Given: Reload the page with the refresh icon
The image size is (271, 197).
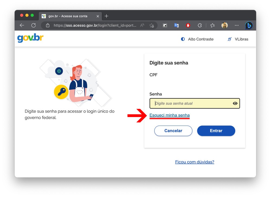Looking at the screenshot, I should coord(34,25).
